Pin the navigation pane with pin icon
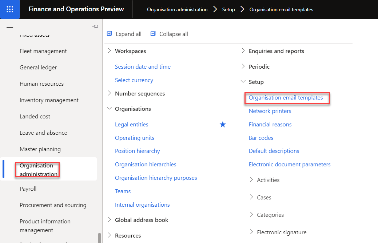378x243 pixels. click(x=95, y=27)
